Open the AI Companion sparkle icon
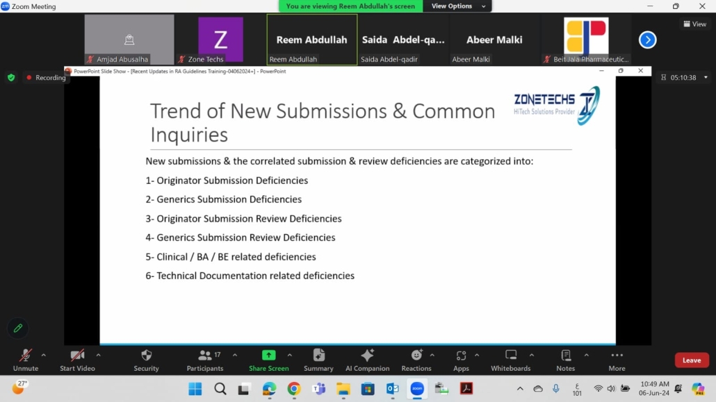716x402 pixels. coord(367,356)
